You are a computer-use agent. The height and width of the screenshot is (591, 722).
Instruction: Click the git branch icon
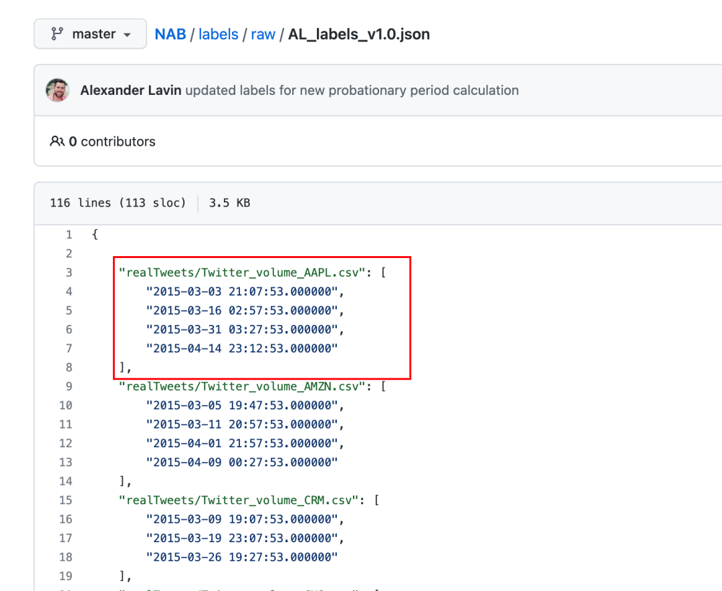click(57, 34)
